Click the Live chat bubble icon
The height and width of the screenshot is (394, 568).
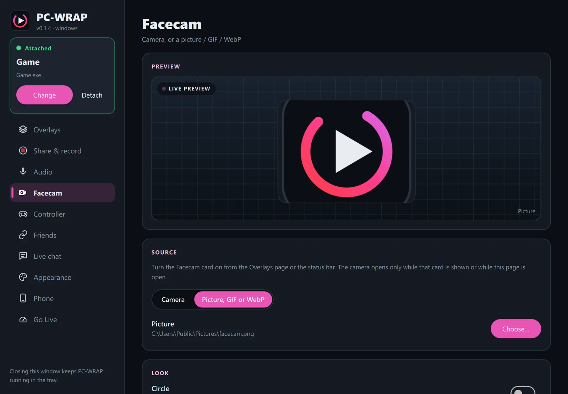[x=23, y=256]
